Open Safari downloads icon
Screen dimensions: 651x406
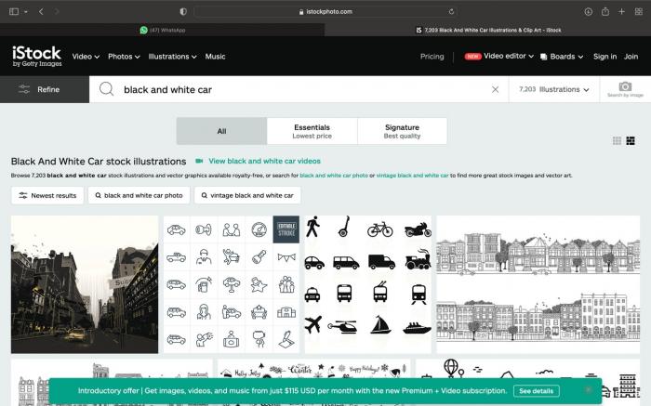589,11
